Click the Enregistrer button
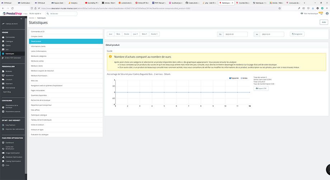This screenshot has width=330, height=180. [297, 34]
